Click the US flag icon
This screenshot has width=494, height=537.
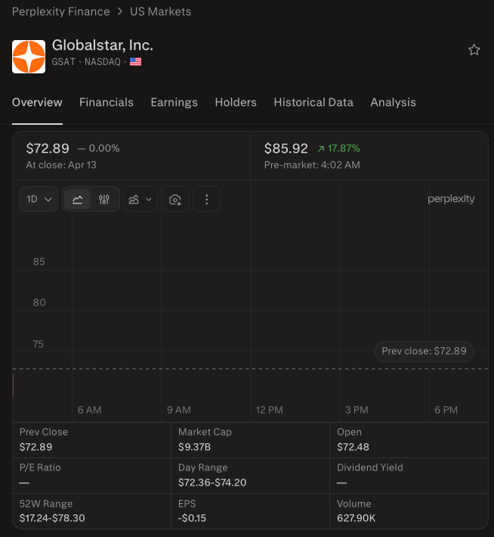click(135, 62)
